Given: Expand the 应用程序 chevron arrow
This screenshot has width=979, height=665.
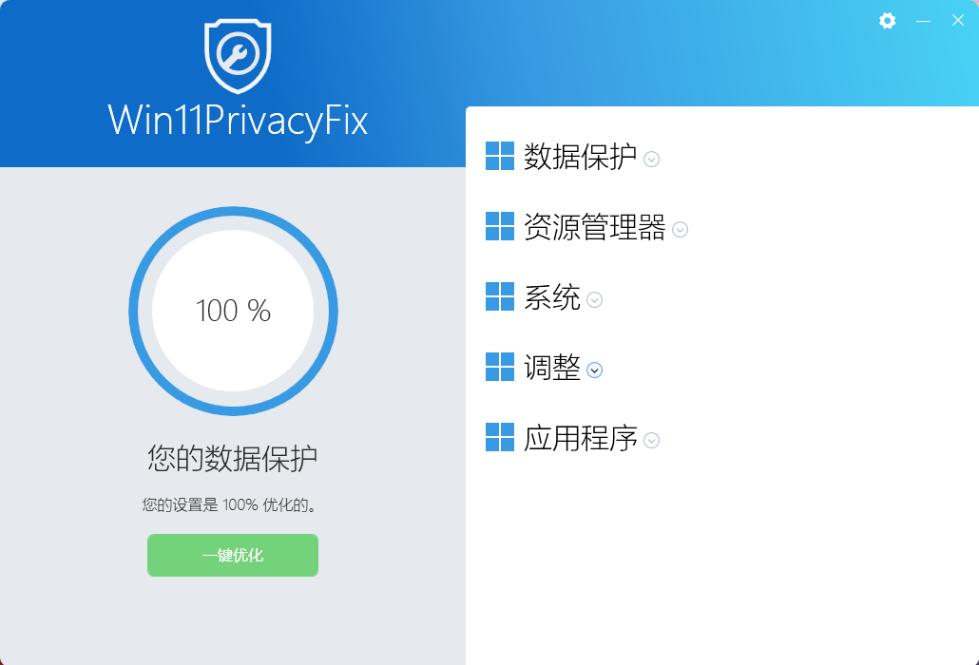Looking at the screenshot, I should pyautogui.click(x=651, y=441).
